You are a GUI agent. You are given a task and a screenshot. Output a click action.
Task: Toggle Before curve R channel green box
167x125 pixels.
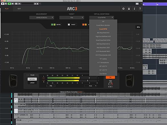coord(54,25)
